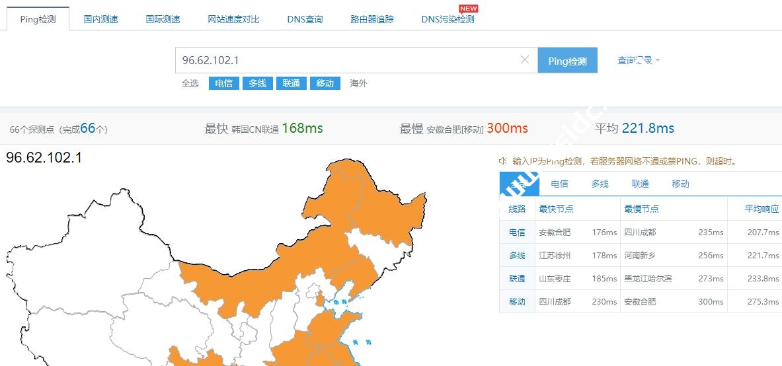Select the 多线 tab in results table

click(x=600, y=184)
